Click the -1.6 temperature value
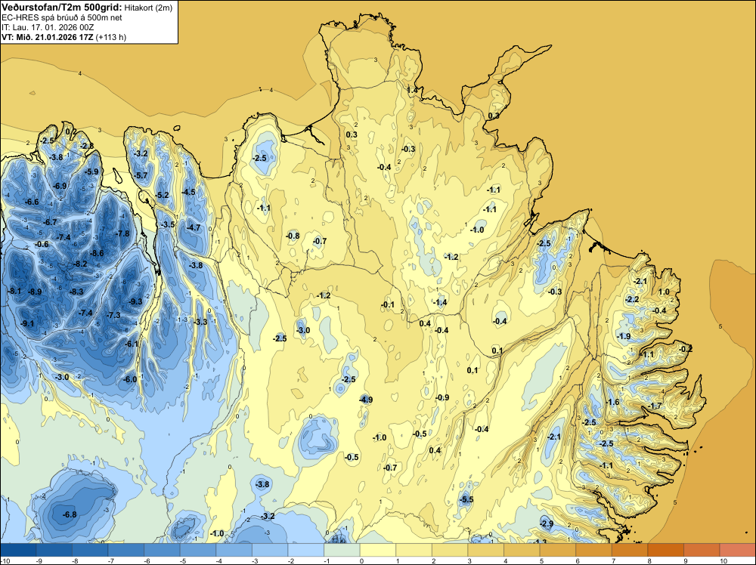The width and height of the screenshot is (756, 565). click(x=613, y=402)
